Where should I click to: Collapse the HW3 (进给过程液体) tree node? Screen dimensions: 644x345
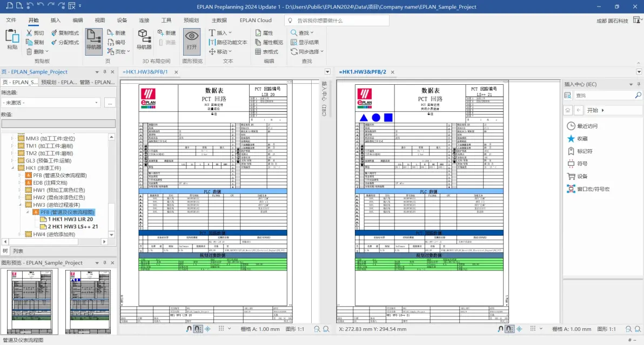[x=20, y=205]
